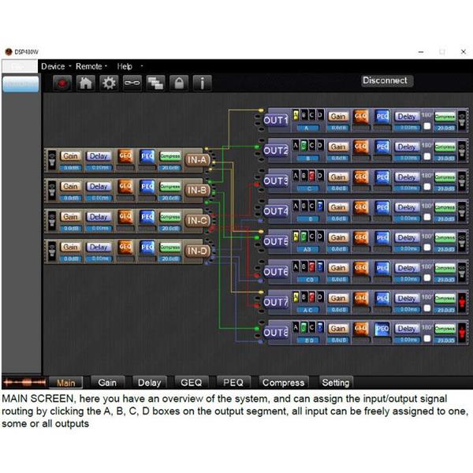Click the red record icon in toolbar
473x473 pixels.
point(62,82)
